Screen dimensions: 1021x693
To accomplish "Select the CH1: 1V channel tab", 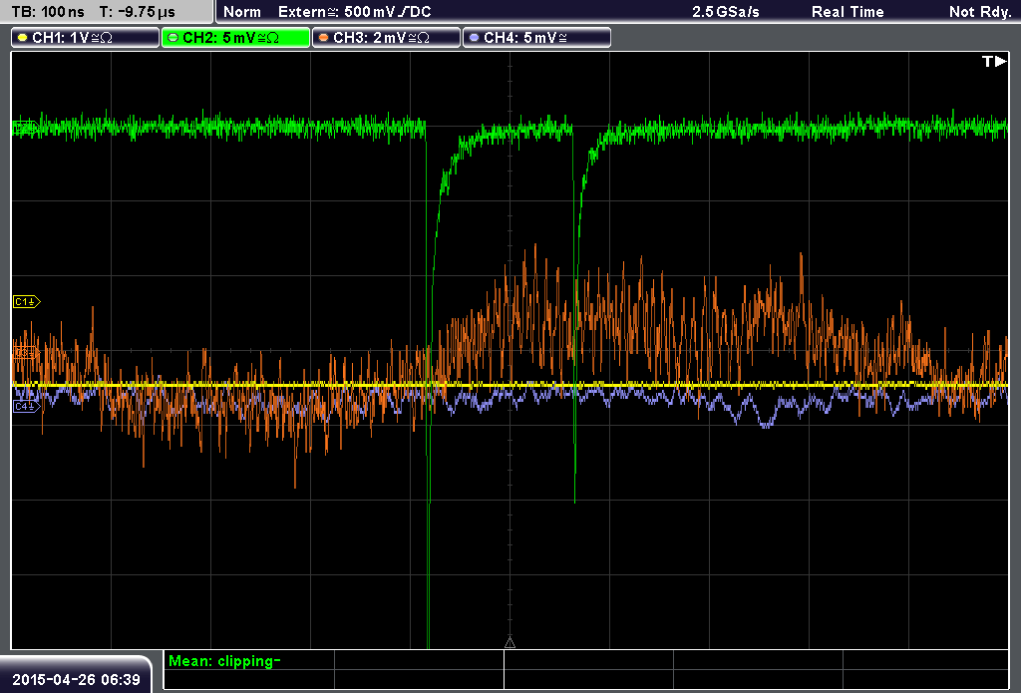I will 86,38.
